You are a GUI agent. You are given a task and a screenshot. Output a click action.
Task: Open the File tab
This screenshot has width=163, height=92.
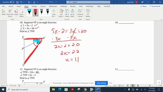click(x=3, y=6)
